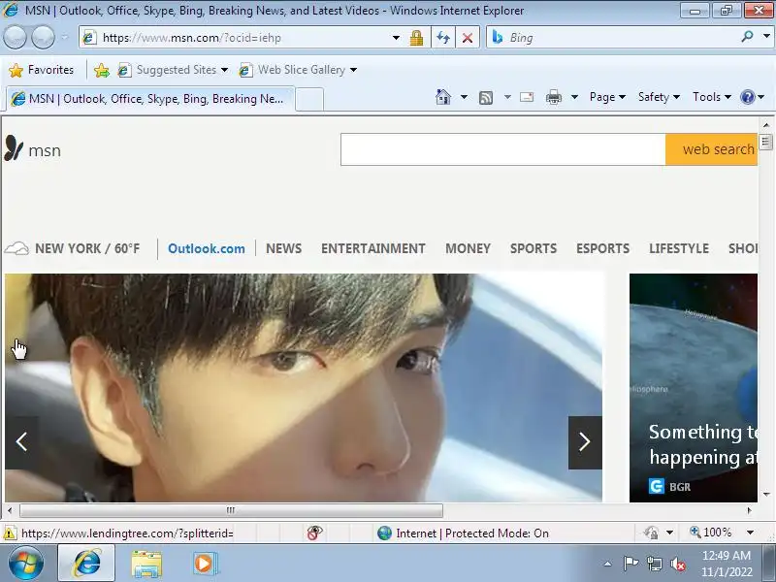
Task: Click Internet Protected Mode status text
Action: coord(472,533)
